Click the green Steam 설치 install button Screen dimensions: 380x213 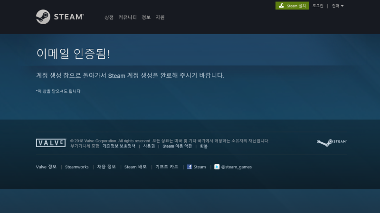click(292, 6)
